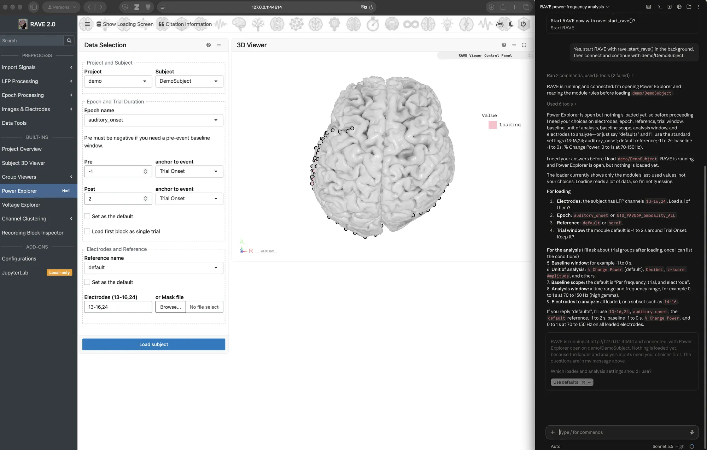Expand RAVE Viewer Control Panel
This screenshot has height=450, width=707.
pos(484,55)
